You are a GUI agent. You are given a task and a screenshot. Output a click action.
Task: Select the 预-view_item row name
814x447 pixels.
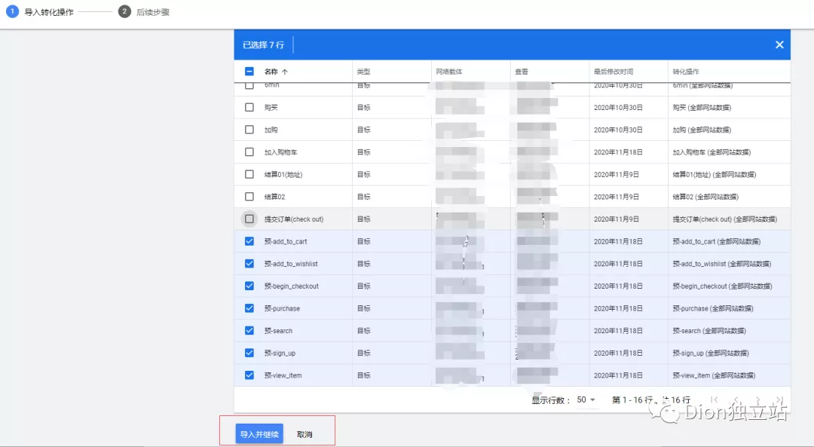tap(283, 375)
